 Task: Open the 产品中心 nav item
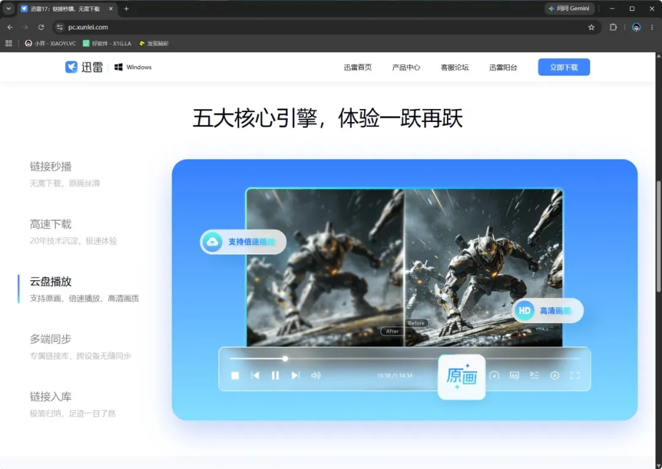click(406, 67)
